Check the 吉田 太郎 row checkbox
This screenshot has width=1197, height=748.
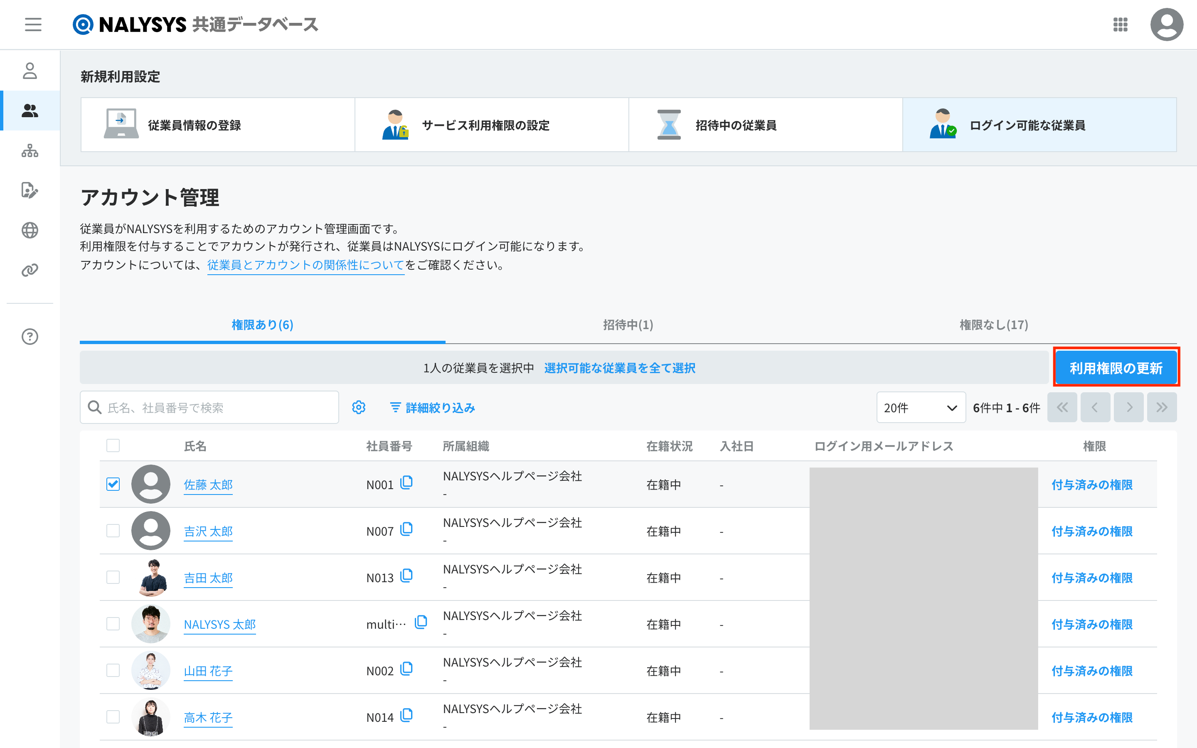113,577
